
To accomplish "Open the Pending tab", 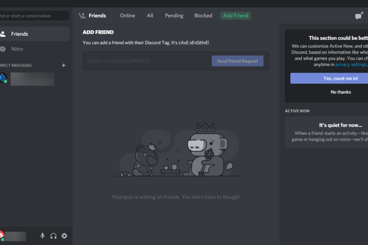I will 174,16.
